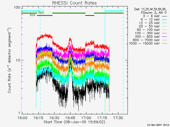Click the dashed cyan vertical marker near 16:15
The image size is (170, 127).
click(x=40, y=60)
